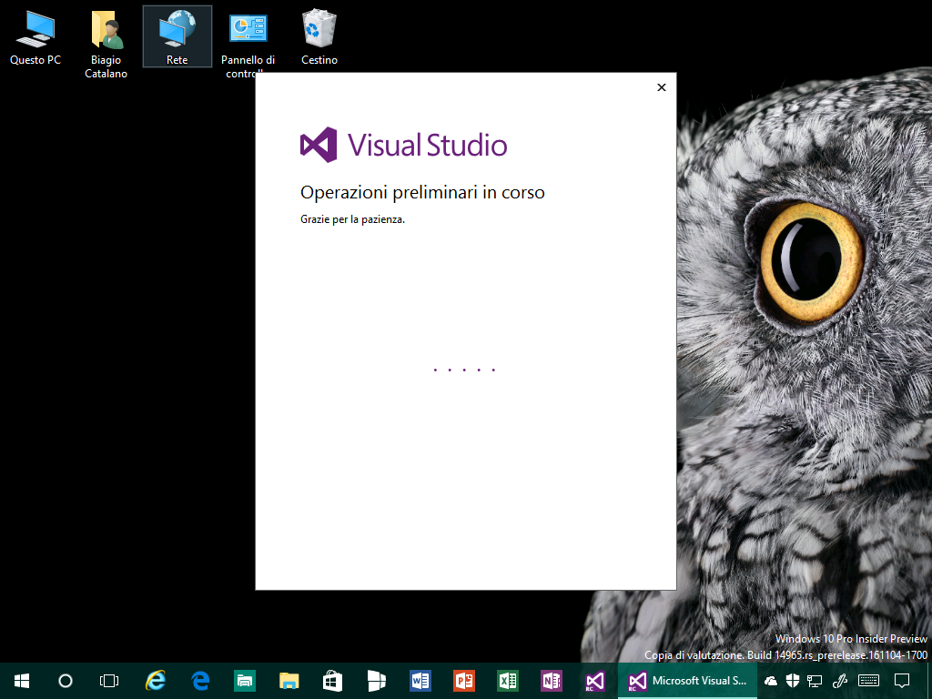Launch Excel from the taskbar
Viewport: 932px width, 699px height.
tap(508, 681)
